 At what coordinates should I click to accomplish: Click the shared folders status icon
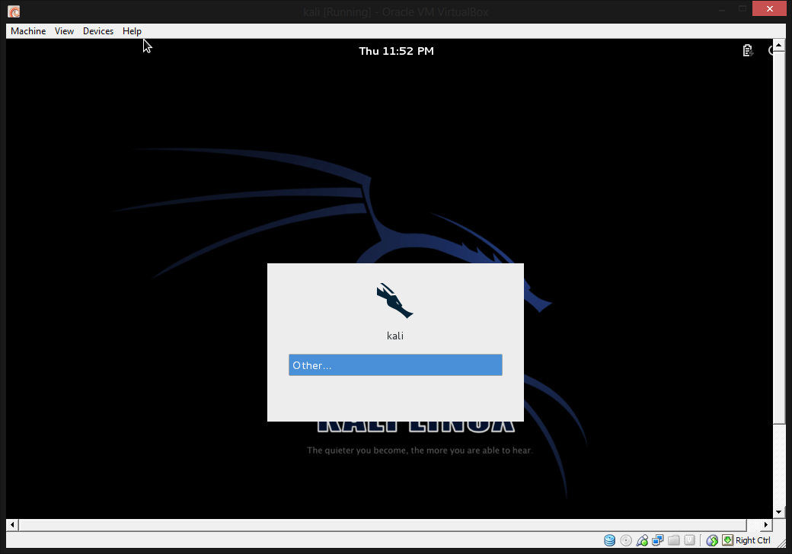point(674,540)
